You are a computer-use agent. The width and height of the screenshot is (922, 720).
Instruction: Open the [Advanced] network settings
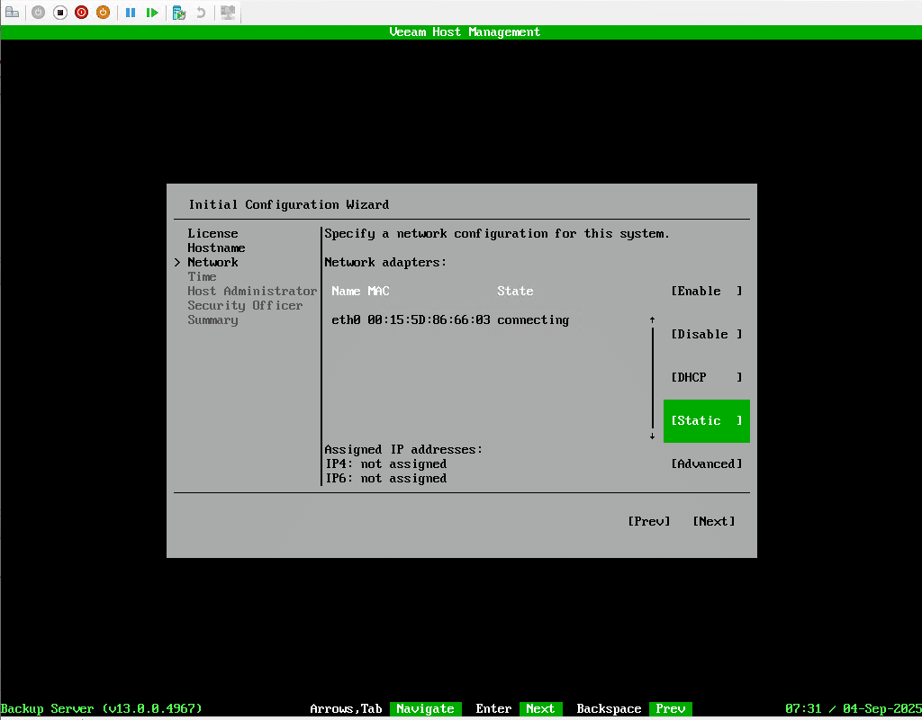706,463
